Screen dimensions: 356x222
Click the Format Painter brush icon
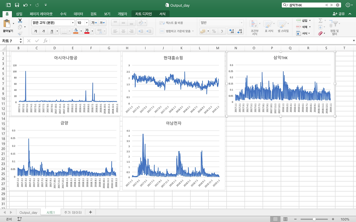(x=20, y=33)
